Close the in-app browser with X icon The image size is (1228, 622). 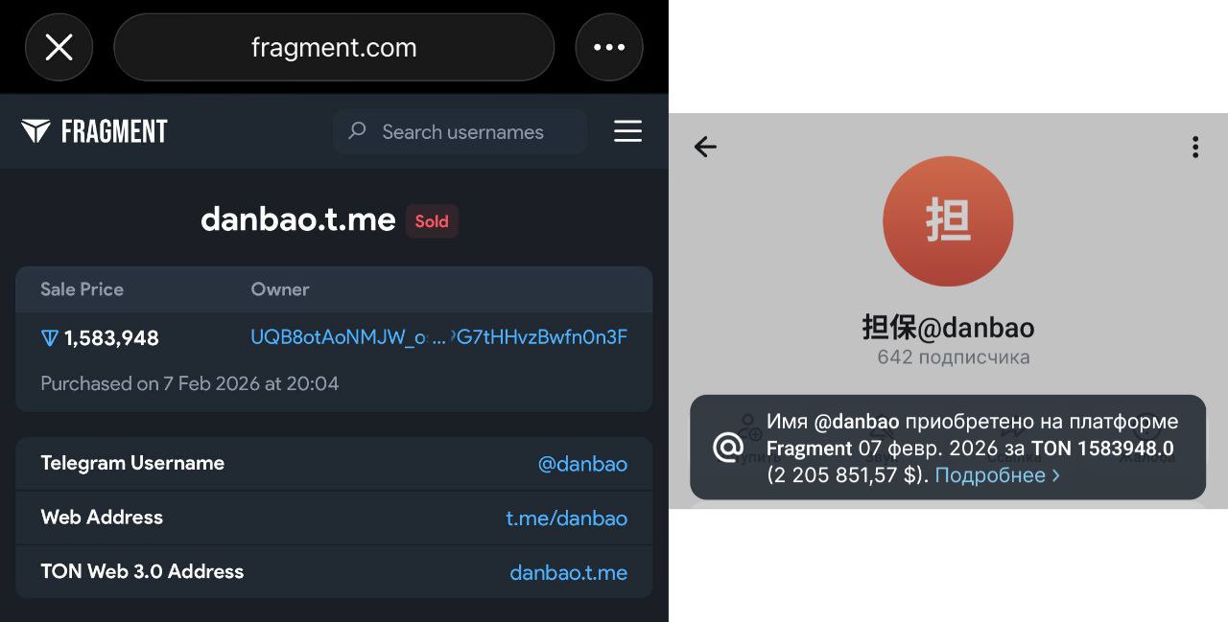click(59, 47)
